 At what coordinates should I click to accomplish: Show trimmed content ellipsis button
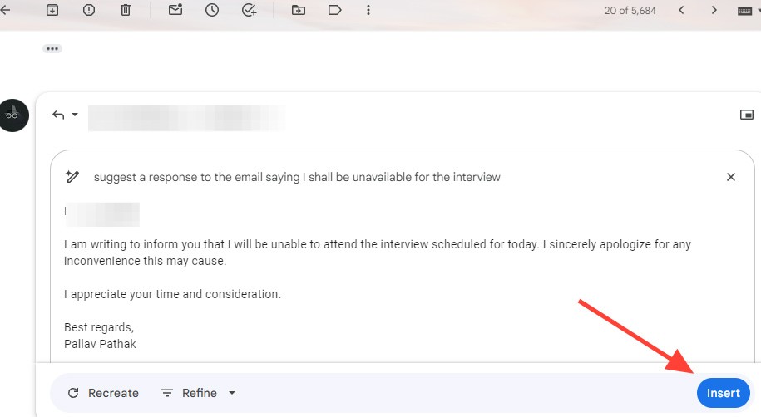pos(52,48)
